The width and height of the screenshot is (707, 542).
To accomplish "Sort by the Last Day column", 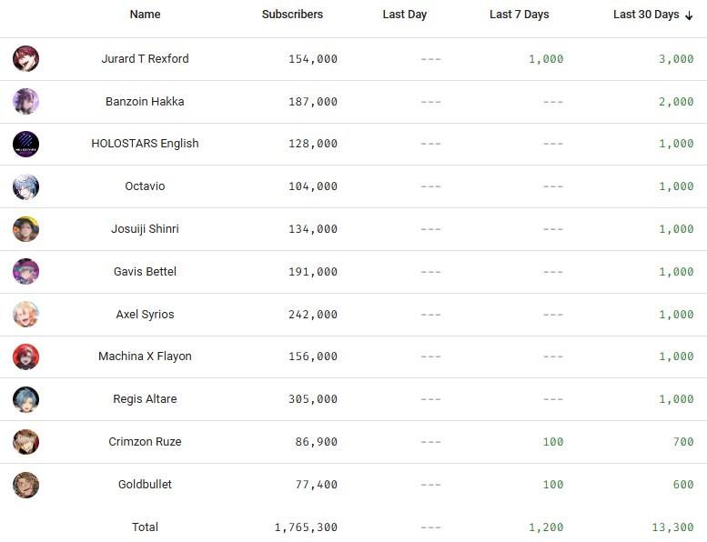I will click(x=404, y=15).
